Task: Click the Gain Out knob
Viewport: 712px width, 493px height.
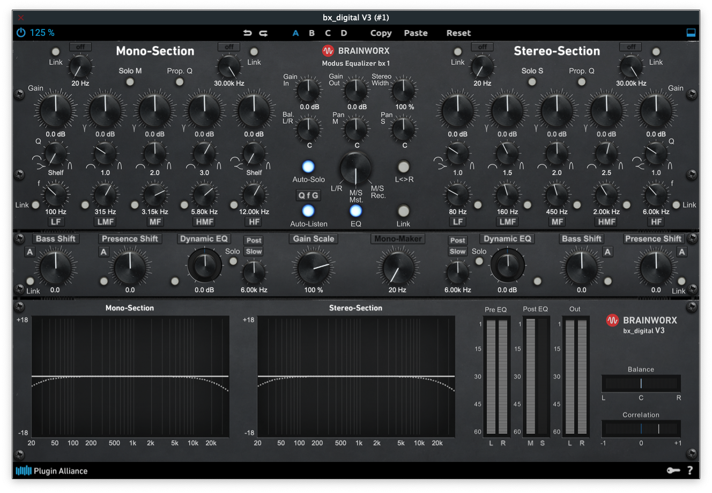Action: 357,89
